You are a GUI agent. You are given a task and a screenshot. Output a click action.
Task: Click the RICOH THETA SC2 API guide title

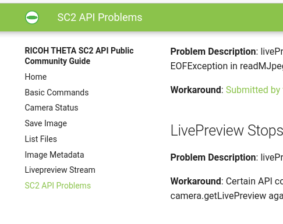(79, 56)
